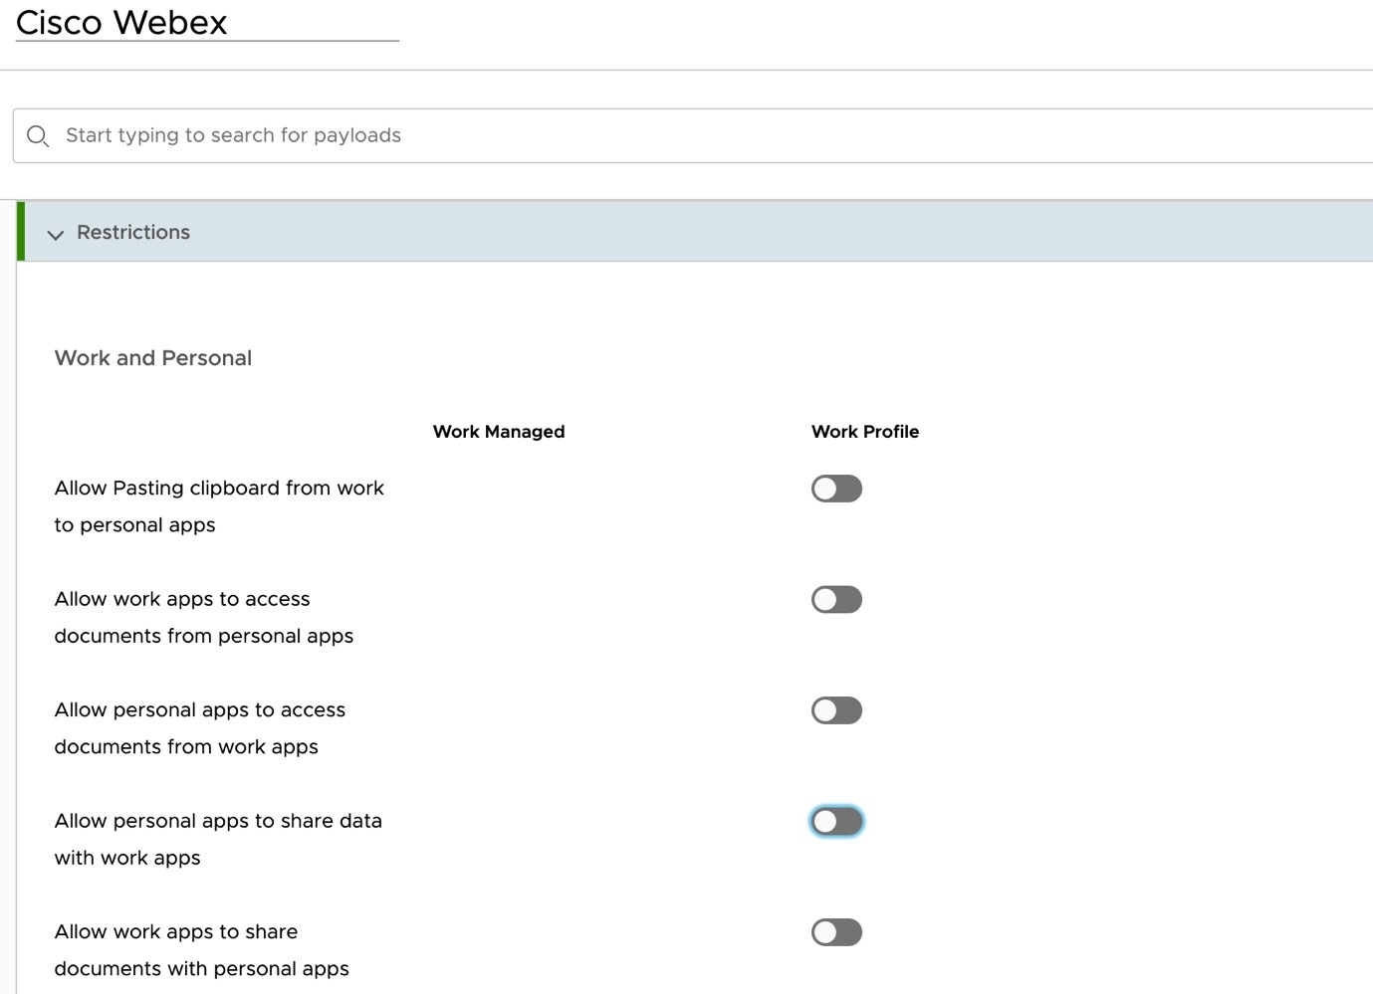The width and height of the screenshot is (1373, 994).
Task: Enable work apps to access personal documents
Action: pyautogui.click(x=836, y=599)
